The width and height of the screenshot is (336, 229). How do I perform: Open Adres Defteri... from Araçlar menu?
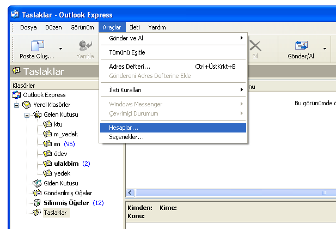click(x=173, y=67)
